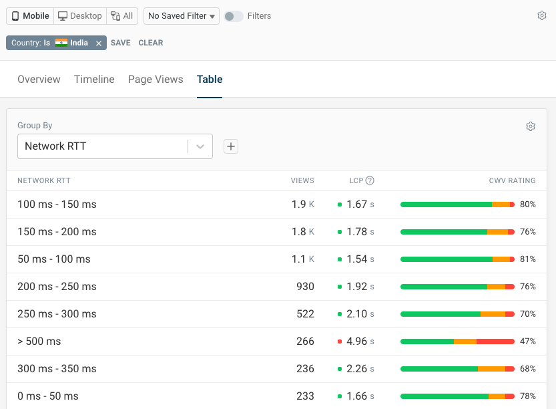Remove the India country filter chip
The width and height of the screenshot is (556, 409).
(x=99, y=43)
